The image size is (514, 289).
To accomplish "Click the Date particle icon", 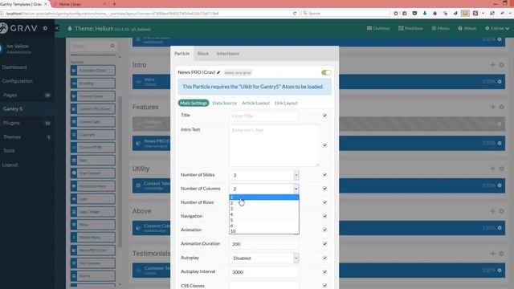I will point(74,161).
